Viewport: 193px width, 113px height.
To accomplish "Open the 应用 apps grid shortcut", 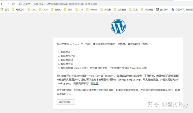I will 5,10.
